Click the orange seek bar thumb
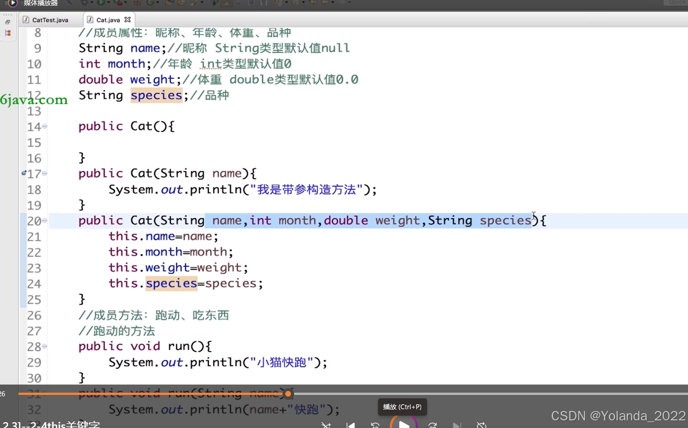Screen dimensions: 688x428 288,394
